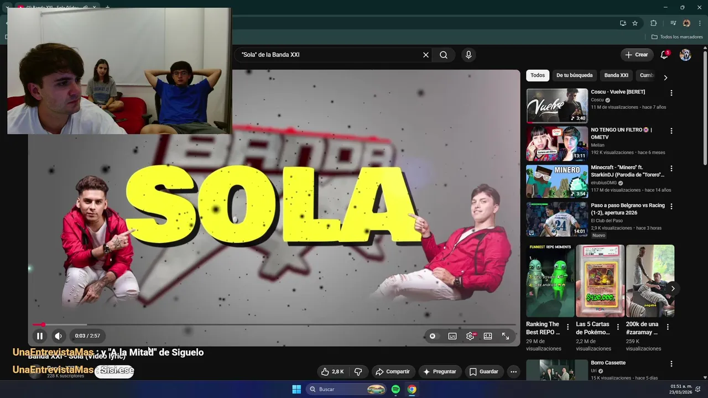Switch player to theater mode
Image resolution: width=708 pixels, height=398 pixels.
pyautogui.click(x=488, y=336)
